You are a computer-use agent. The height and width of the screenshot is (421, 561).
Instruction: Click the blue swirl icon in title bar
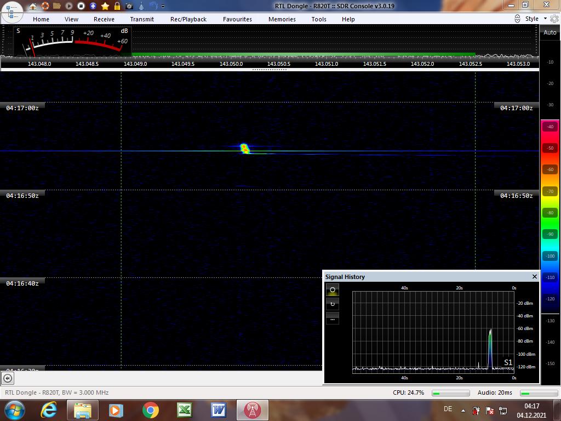pos(154,6)
